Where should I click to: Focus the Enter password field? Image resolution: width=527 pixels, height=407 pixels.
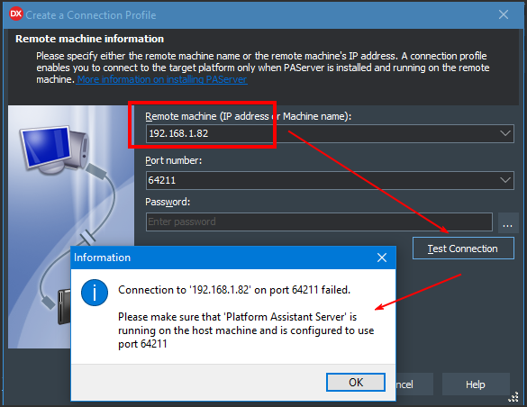pyautogui.click(x=319, y=222)
